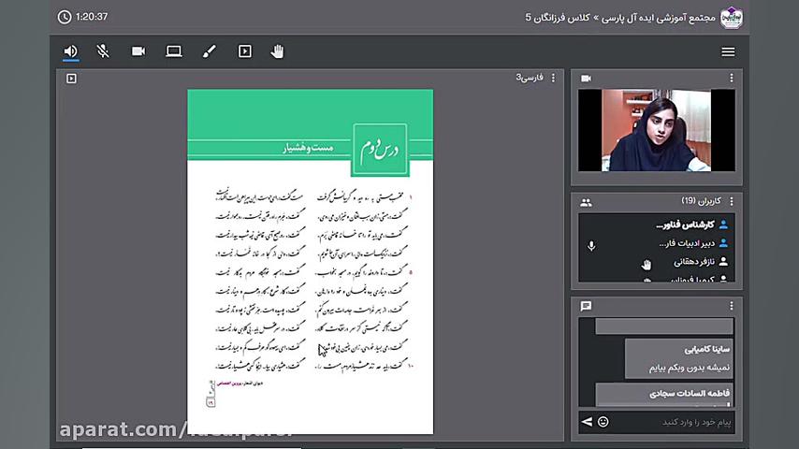The width and height of the screenshot is (799, 449).
Task: Unmute the microphone in the toolbar
Action: point(103,51)
